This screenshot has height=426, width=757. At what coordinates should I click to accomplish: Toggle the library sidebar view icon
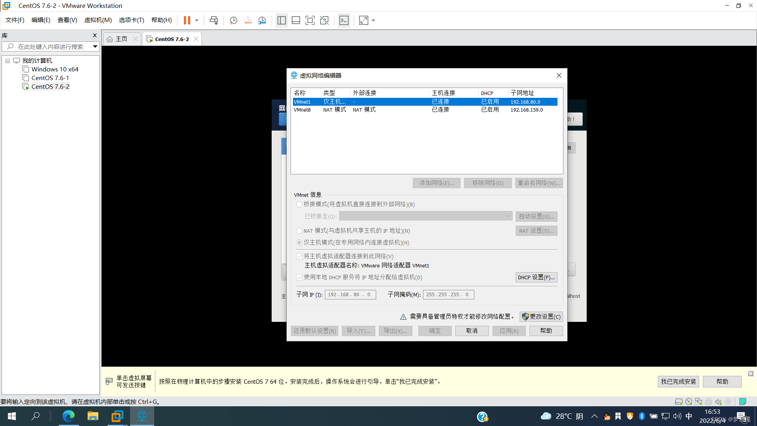(282, 20)
